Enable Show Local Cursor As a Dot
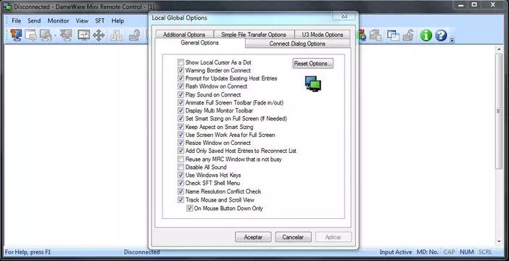The image size is (509, 261). click(181, 62)
